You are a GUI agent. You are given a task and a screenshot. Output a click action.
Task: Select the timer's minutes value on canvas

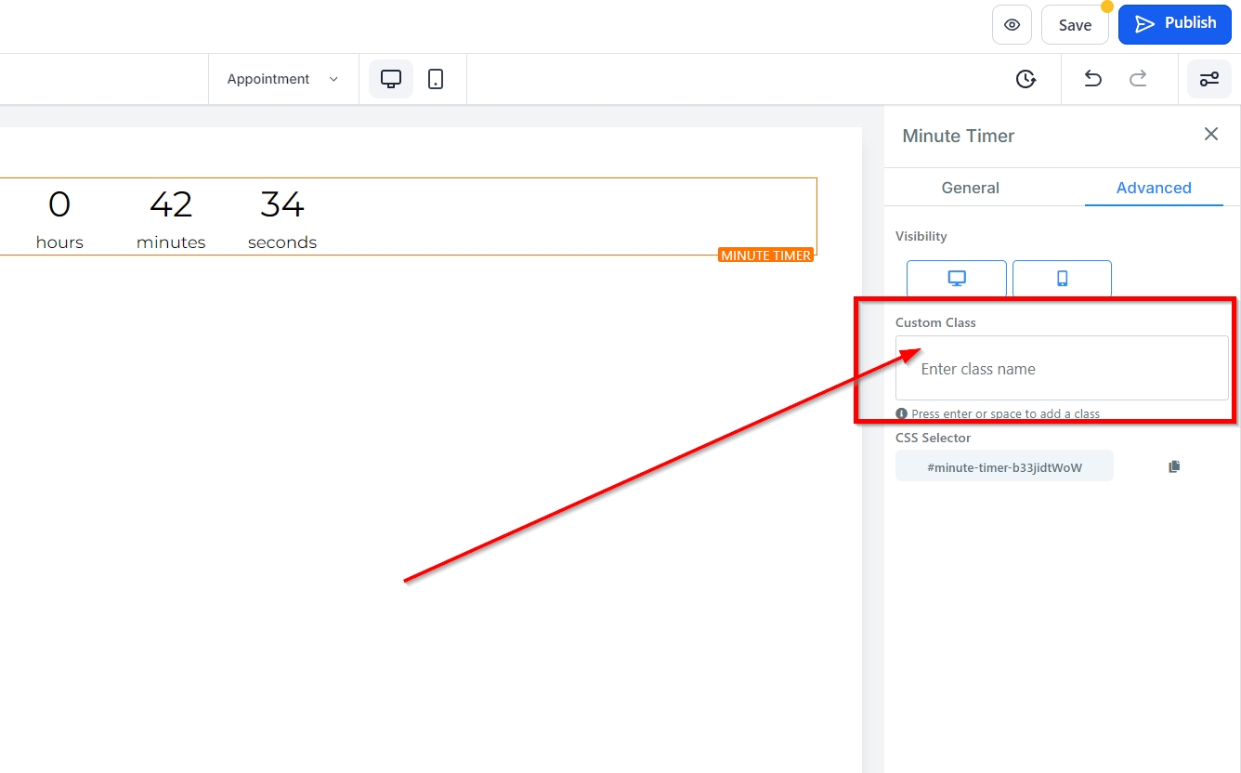171,204
